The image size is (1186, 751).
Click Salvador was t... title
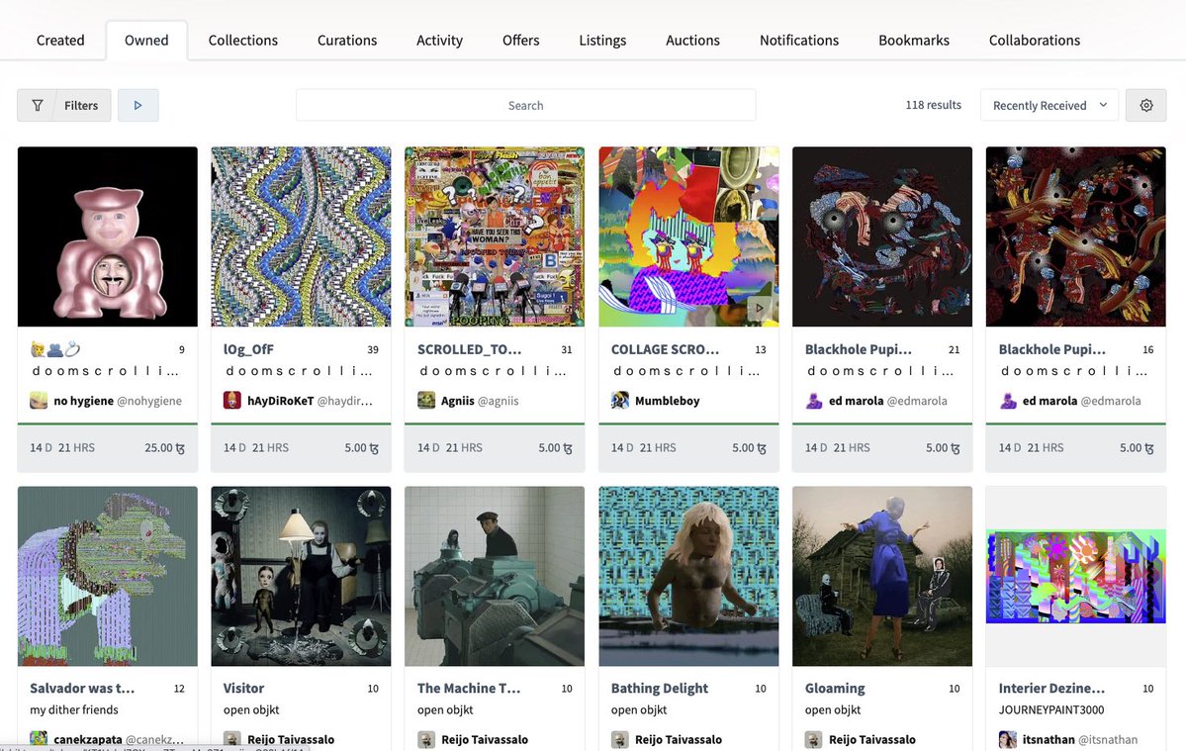coord(82,689)
